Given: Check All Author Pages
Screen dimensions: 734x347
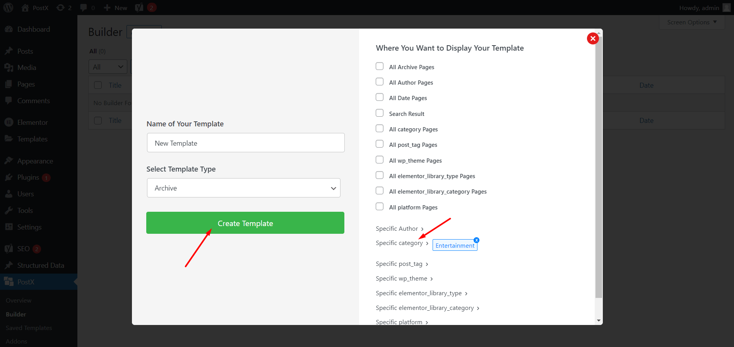Looking at the screenshot, I should tap(380, 82).
